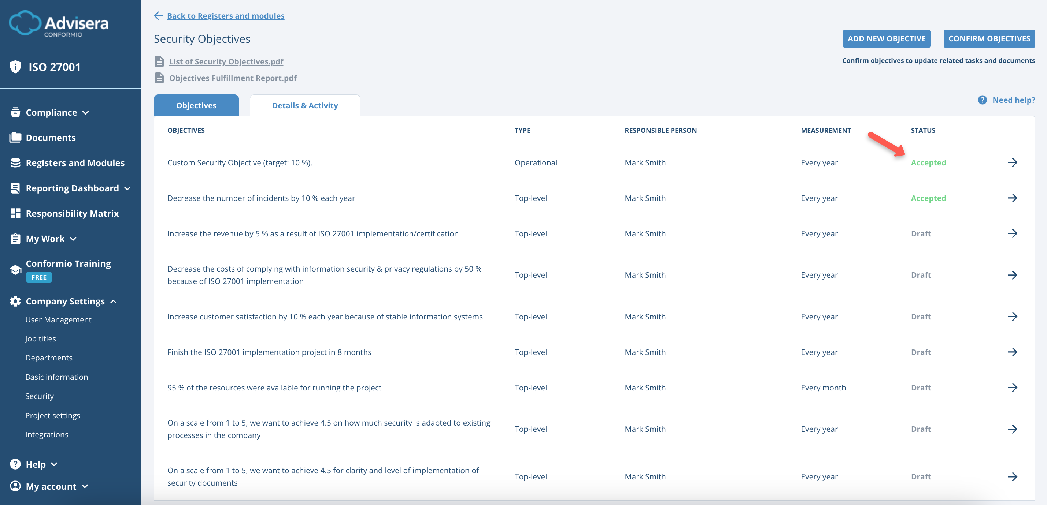Screen dimensions: 1047x505
Task: Open the Objectives Fulfillment Report.pdf link
Action: [233, 78]
